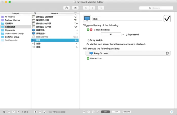Remove selected macro group with minus
177x115 pixels.
pyautogui.click(x=13, y=112)
